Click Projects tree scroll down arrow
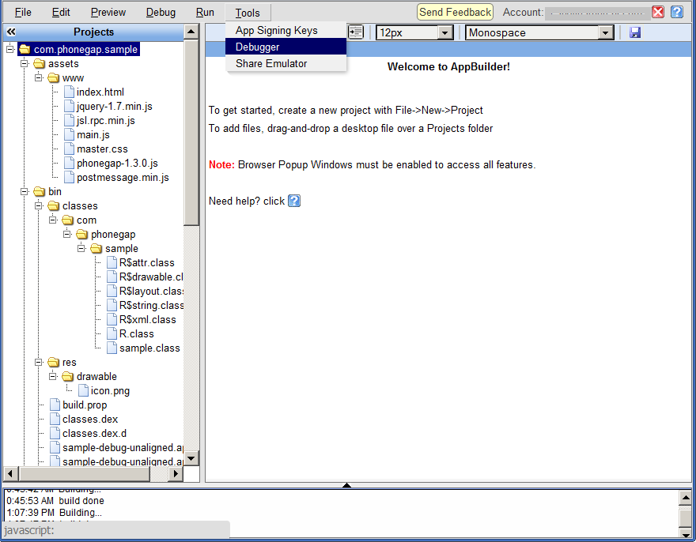 tap(191, 458)
